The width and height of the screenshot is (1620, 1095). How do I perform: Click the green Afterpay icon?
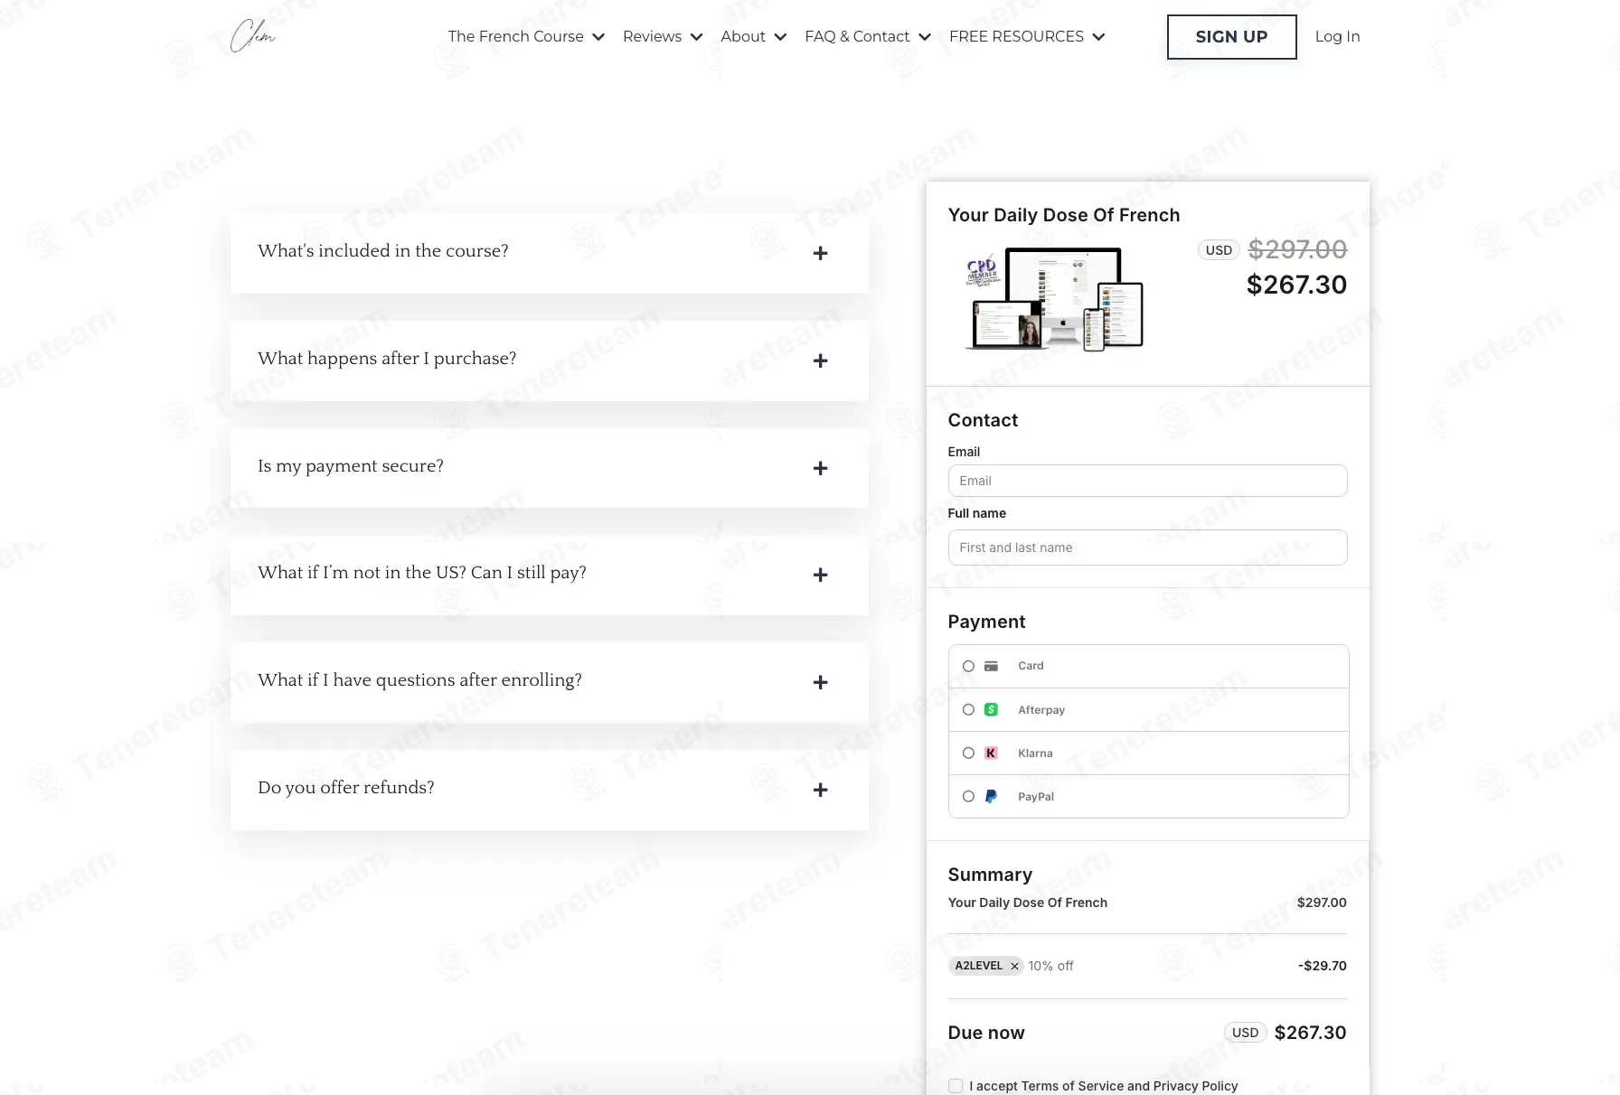click(991, 709)
